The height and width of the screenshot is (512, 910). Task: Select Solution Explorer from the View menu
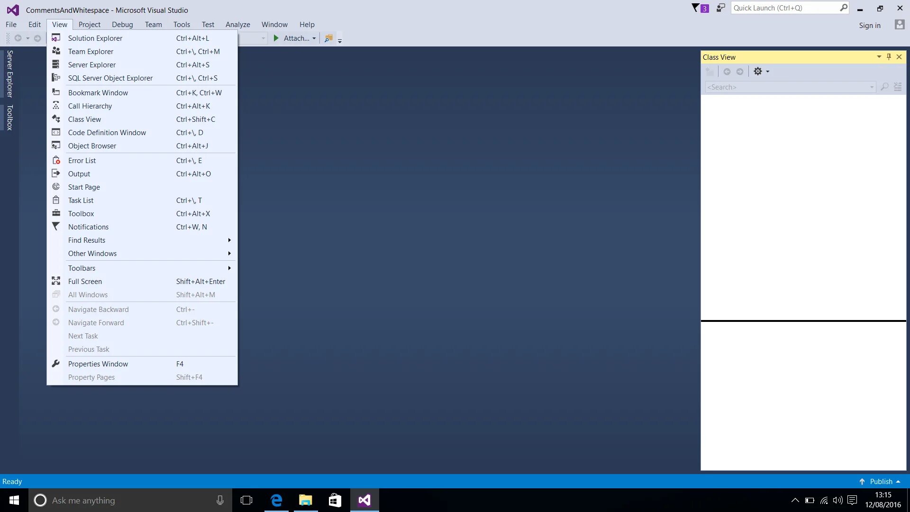pos(95,38)
